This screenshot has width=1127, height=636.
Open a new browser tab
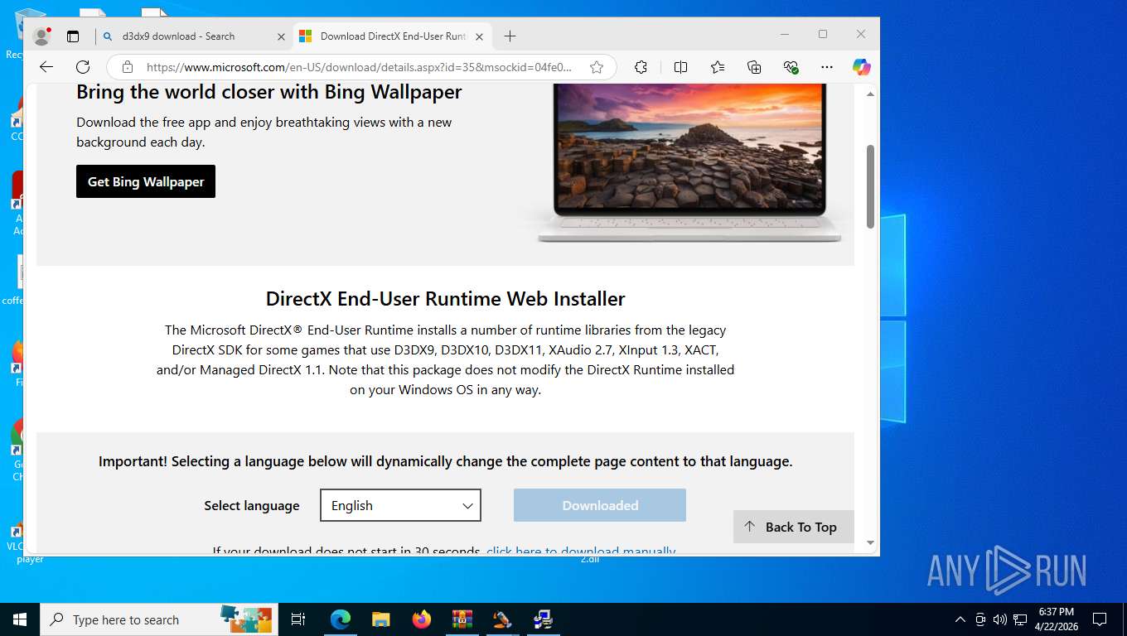(x=510, y=36)
